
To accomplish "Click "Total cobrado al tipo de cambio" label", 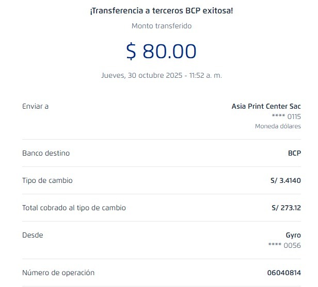I will pos(74,208).
